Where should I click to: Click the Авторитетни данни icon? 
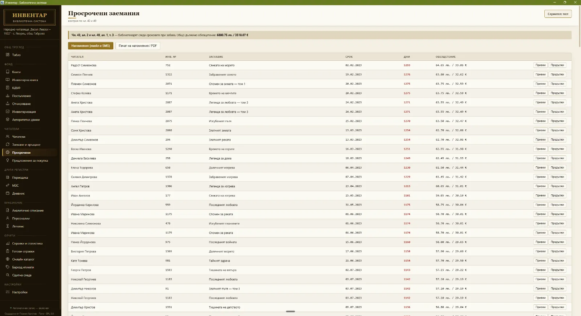click(8, 119)
